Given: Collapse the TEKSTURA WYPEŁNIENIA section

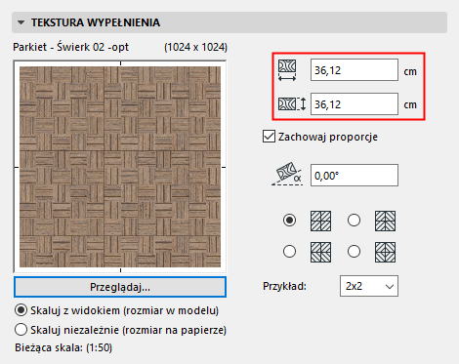Looking at the screenshot, I should tap(21, 22).
